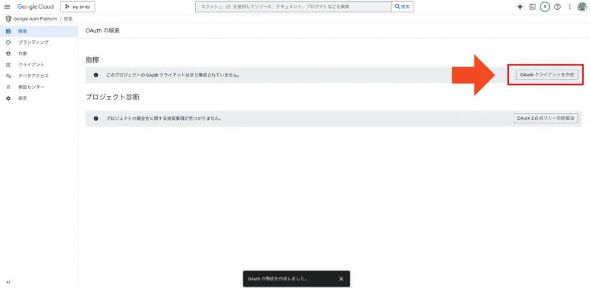Open the notifications badge showing 3

click(x=544, y=7)
